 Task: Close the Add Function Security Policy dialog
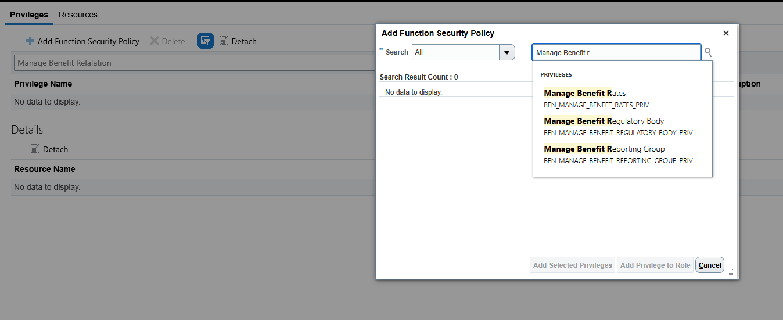(725, 34)
